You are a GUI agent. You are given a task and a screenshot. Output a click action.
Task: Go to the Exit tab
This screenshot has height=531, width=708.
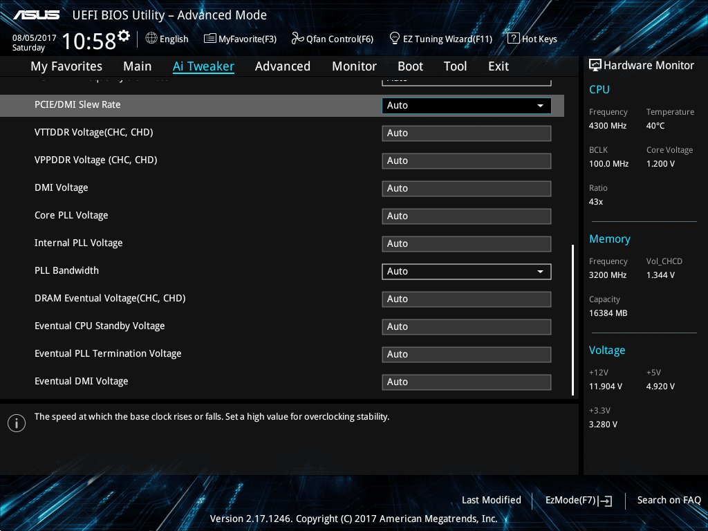(x=499, y=66)
